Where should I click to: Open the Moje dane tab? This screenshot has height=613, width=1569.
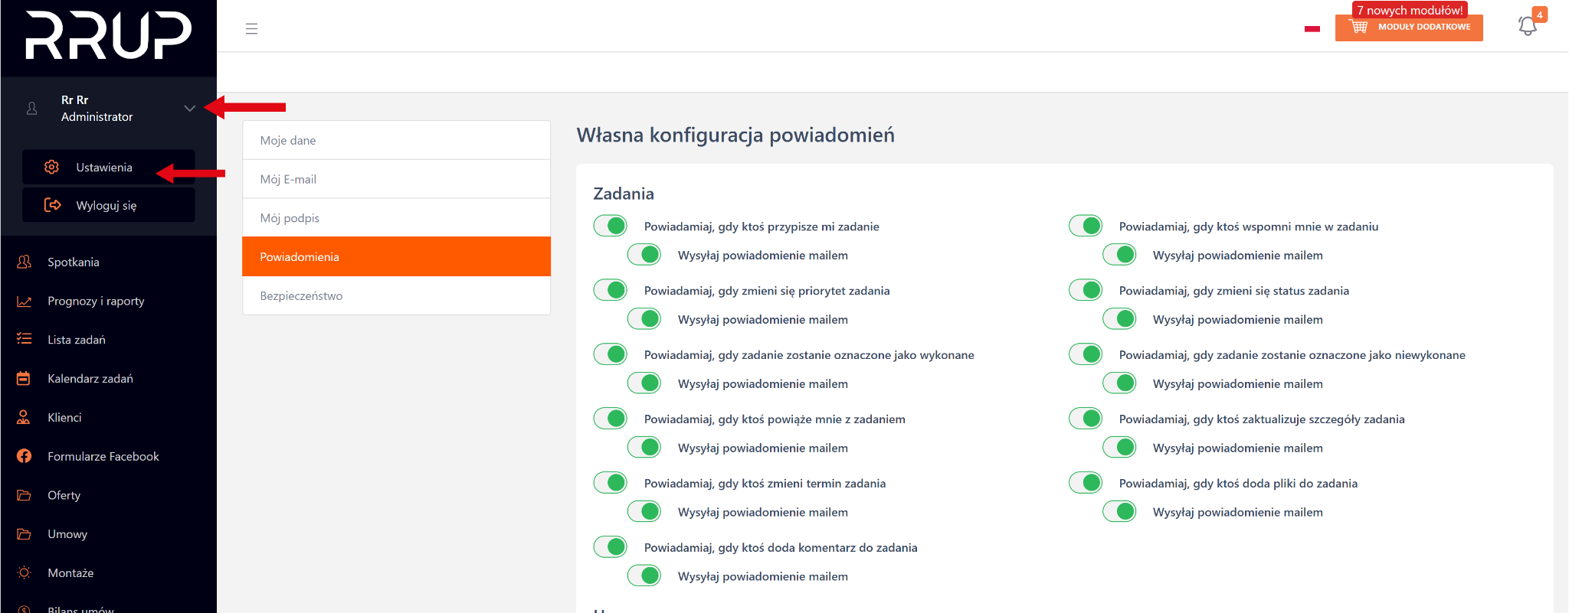click(x=396, y=140)
